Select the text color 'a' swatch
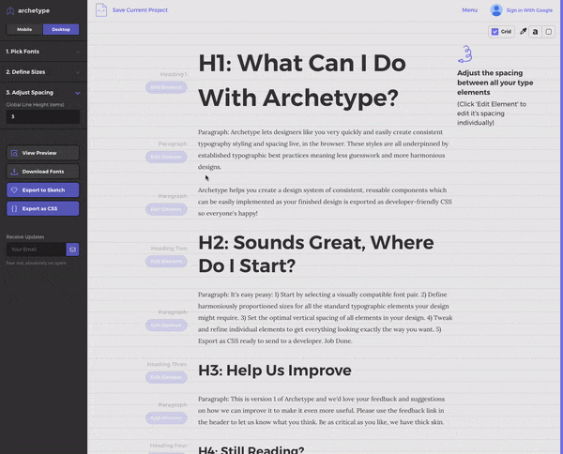Screen dimensions: 563x454 (535, 32)
